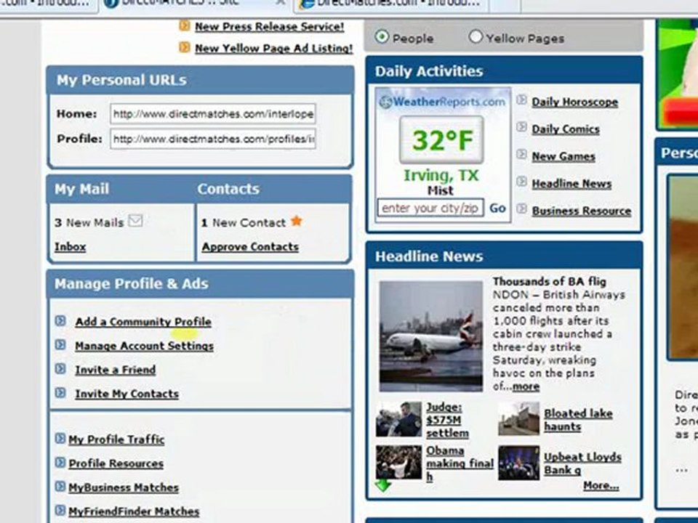This screenshot has width=698, height=523.
Task: Click arrow icon beside Manage Account Settings
Action: pos(60,344)
